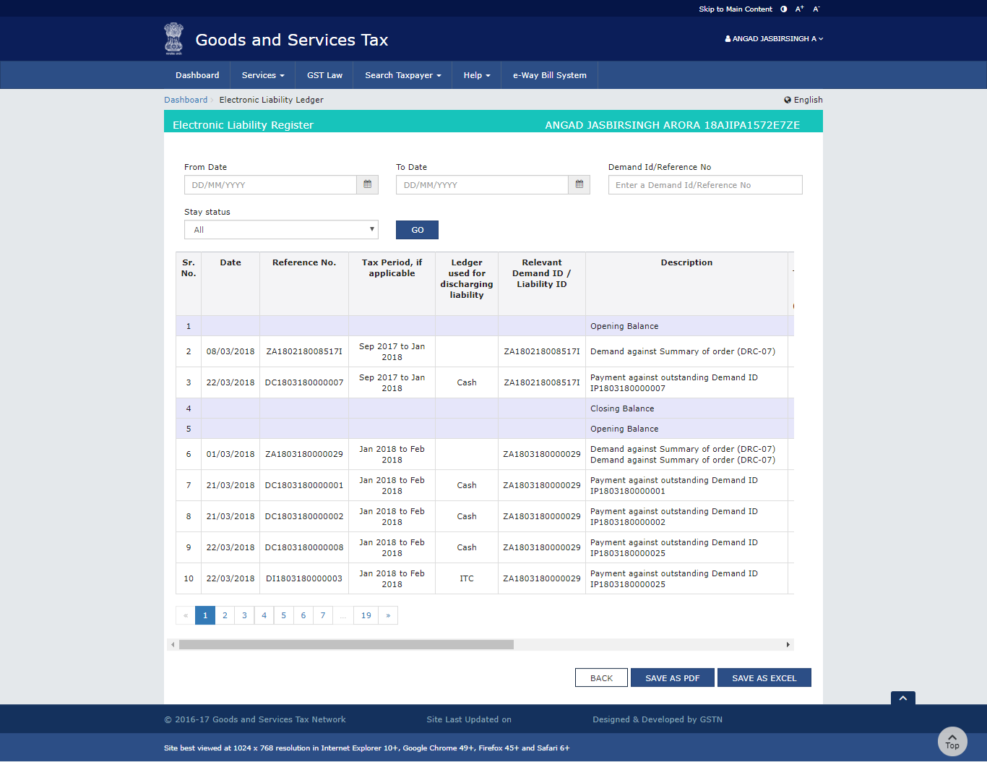Click the GO button to filter results
Viewport: 987px width, 762px height.
pos(417,229)
